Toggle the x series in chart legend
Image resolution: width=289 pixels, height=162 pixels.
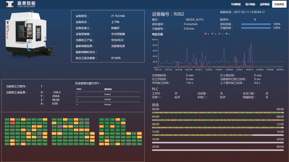[206, 34]
